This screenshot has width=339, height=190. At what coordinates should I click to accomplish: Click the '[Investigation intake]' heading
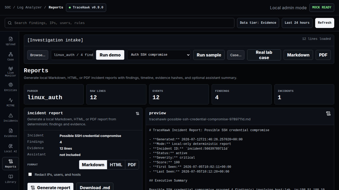[55, 40]
